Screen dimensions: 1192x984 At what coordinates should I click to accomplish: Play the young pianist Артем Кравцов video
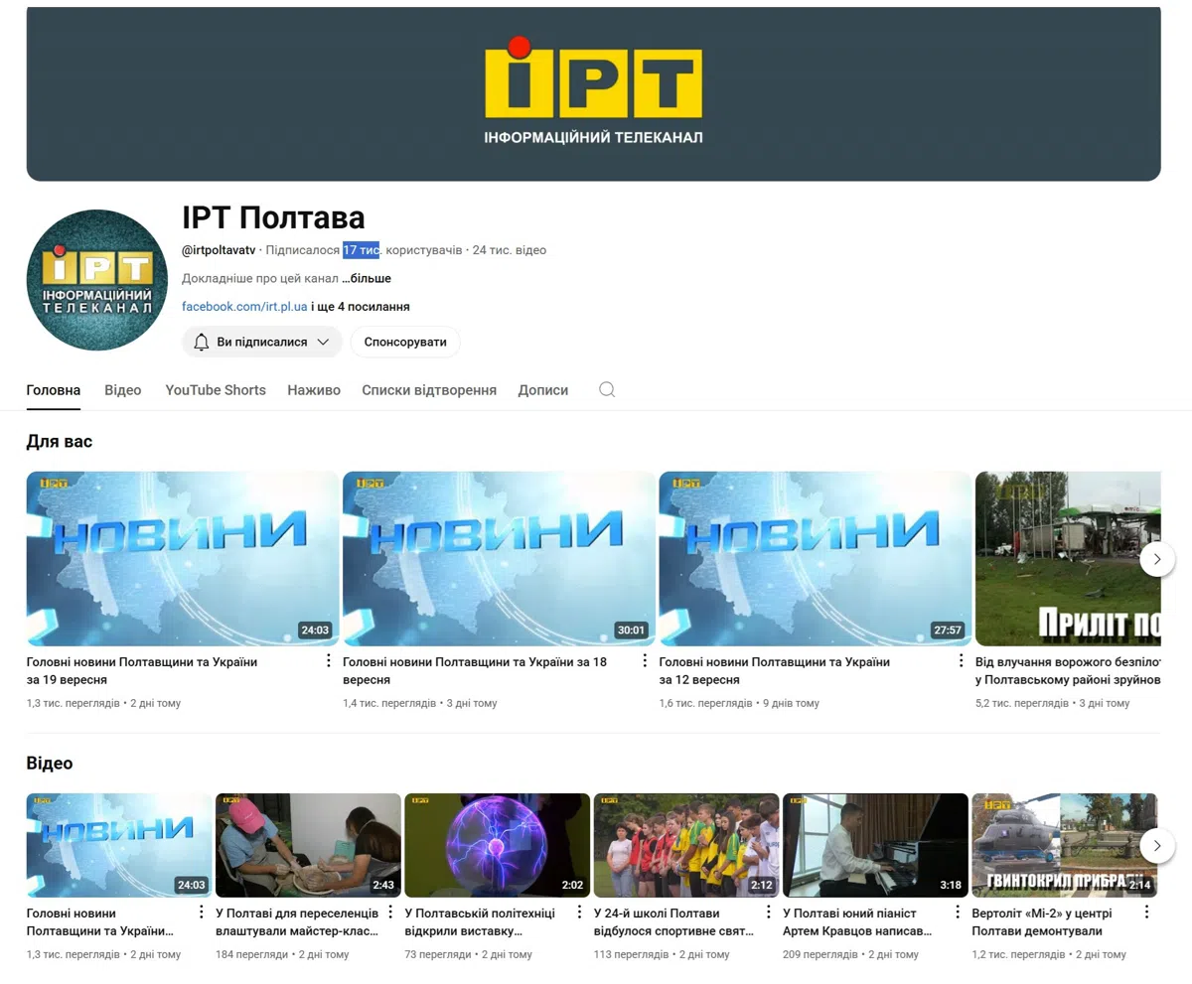point(875,844)
